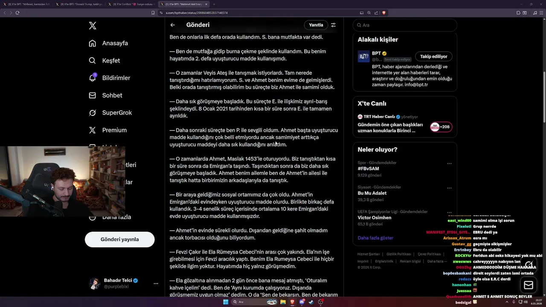
Task: Open more options for Bu Mu Adalet trend
Action: tap(449, 188)
